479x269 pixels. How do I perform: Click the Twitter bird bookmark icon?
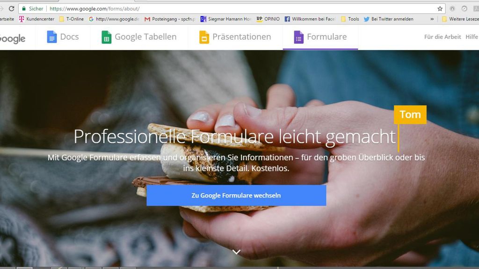(366, 19)
